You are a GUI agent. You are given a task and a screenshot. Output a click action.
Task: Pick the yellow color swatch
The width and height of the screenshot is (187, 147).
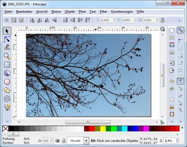click(x=103, y=129)
